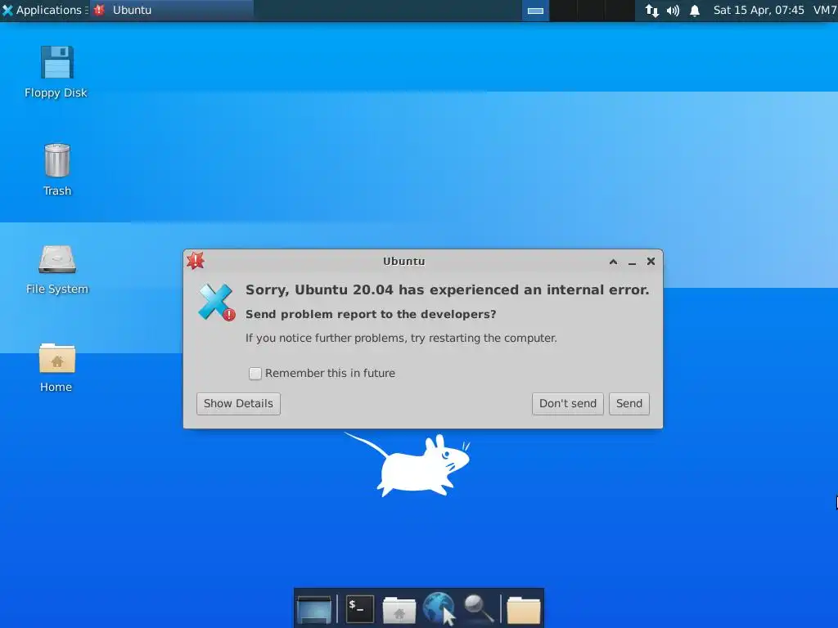Click the Show Details button
Viewport: 838px width, 628px height.
pos(238,404)
